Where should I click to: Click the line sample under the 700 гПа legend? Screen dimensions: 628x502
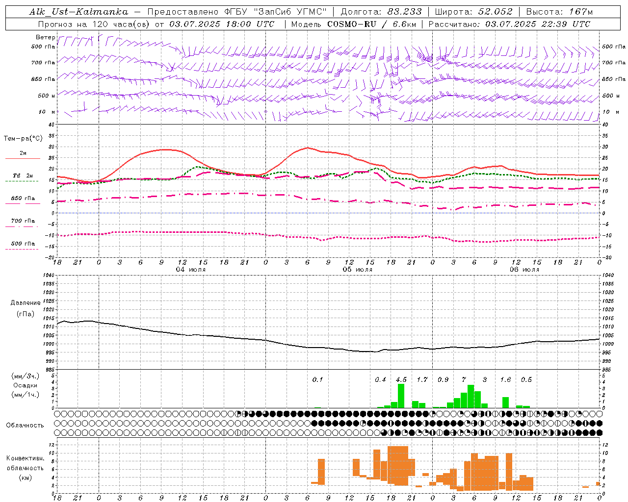point(23,227)
